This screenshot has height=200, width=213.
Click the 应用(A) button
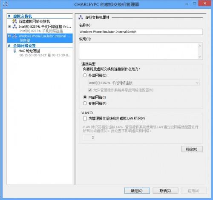pos(194,191)
